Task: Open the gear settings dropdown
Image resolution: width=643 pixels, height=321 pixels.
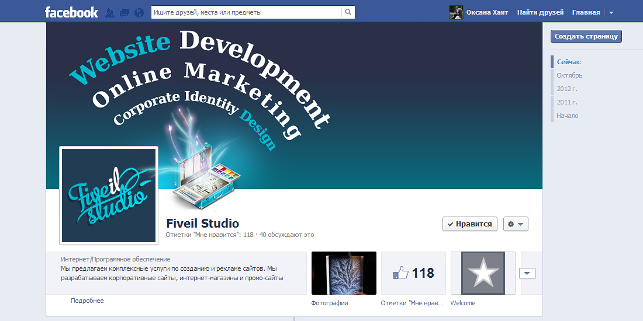Action: 516,224
